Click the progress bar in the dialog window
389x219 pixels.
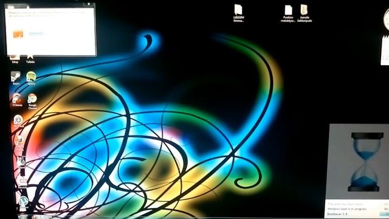tap(36, 33)
